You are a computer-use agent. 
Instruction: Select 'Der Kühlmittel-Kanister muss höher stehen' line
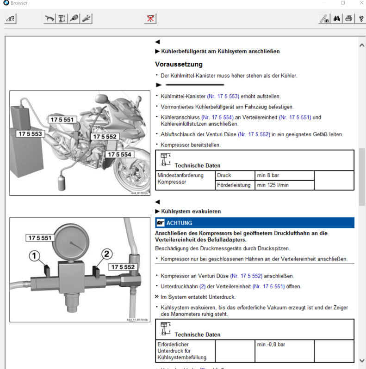point(229,76)
